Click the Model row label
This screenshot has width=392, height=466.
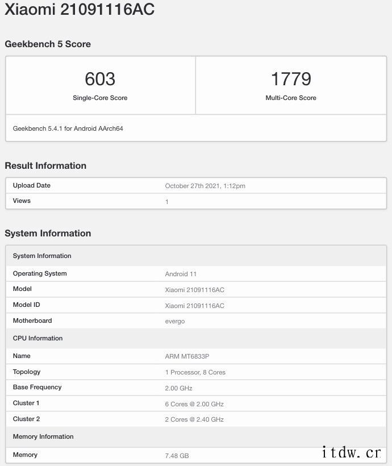[22, 289]
